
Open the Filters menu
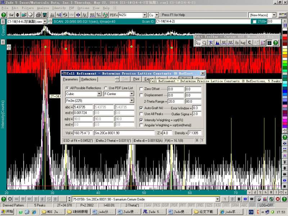(x=27, y=8)
